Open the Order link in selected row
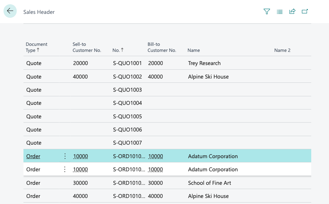 33,156
